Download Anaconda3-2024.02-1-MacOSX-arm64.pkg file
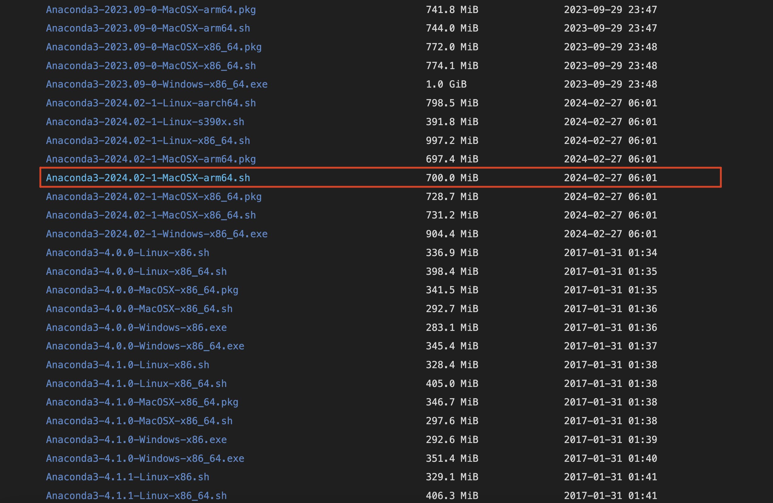The height and width of the screenshot is (503, 773). pos(151,159)
